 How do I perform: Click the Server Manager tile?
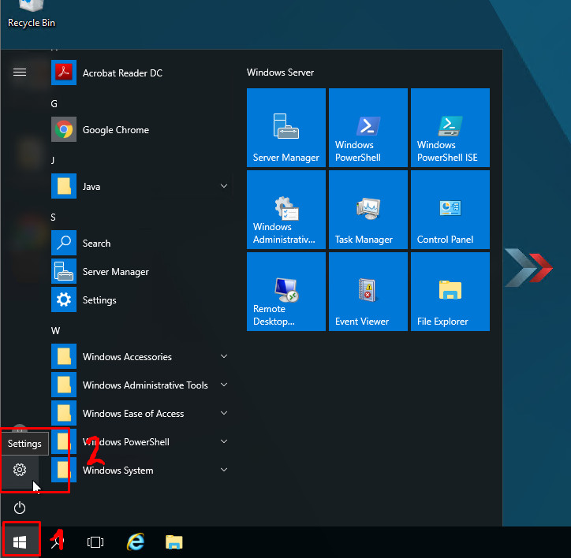(286, 128)
